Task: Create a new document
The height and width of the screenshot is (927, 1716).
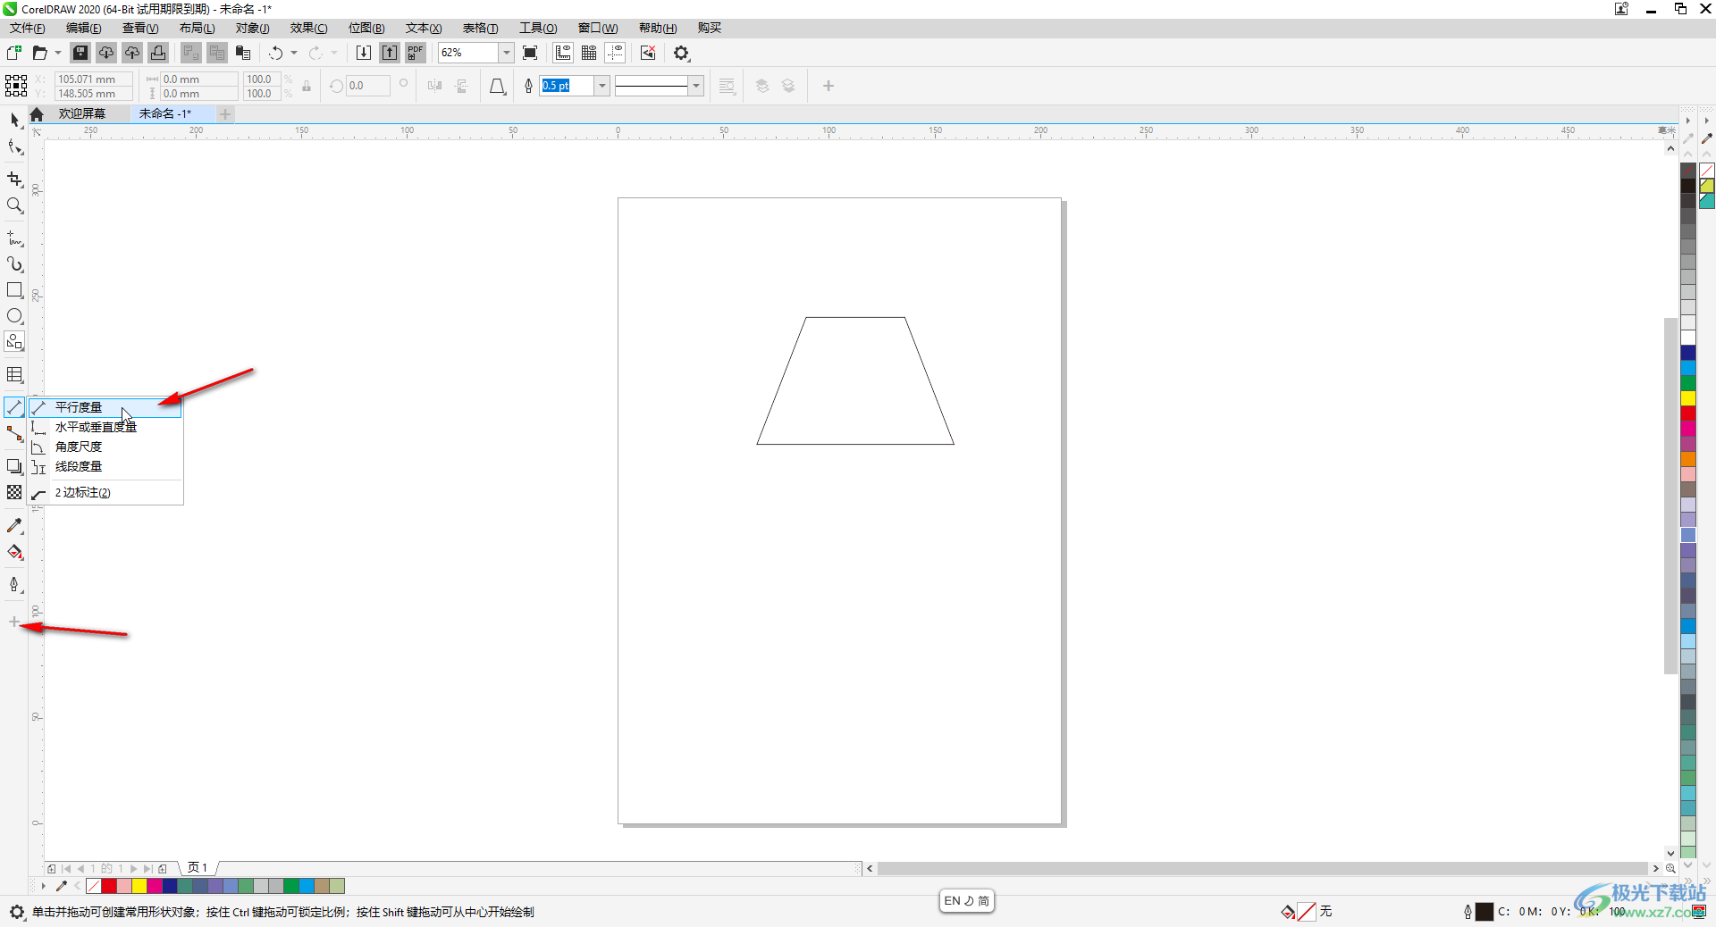Action: 14,53
